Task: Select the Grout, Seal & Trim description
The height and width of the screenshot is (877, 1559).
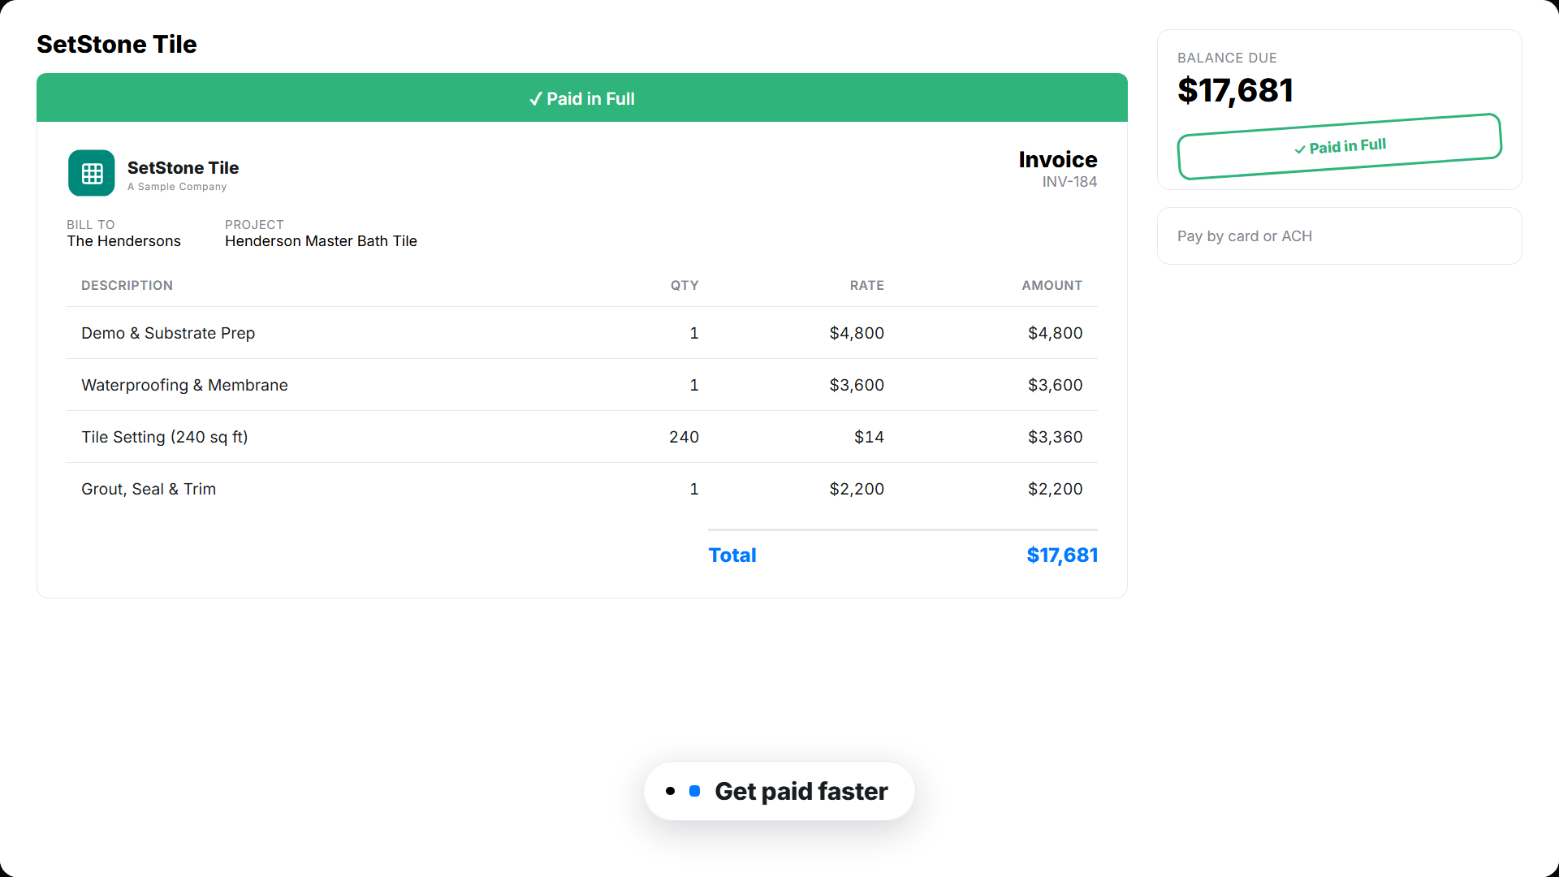Action: tap(149, 489)
